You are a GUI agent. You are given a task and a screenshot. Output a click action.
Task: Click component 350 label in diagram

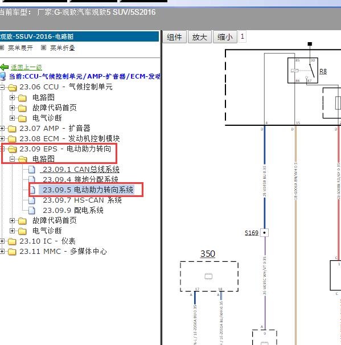(x=208, y=254)
